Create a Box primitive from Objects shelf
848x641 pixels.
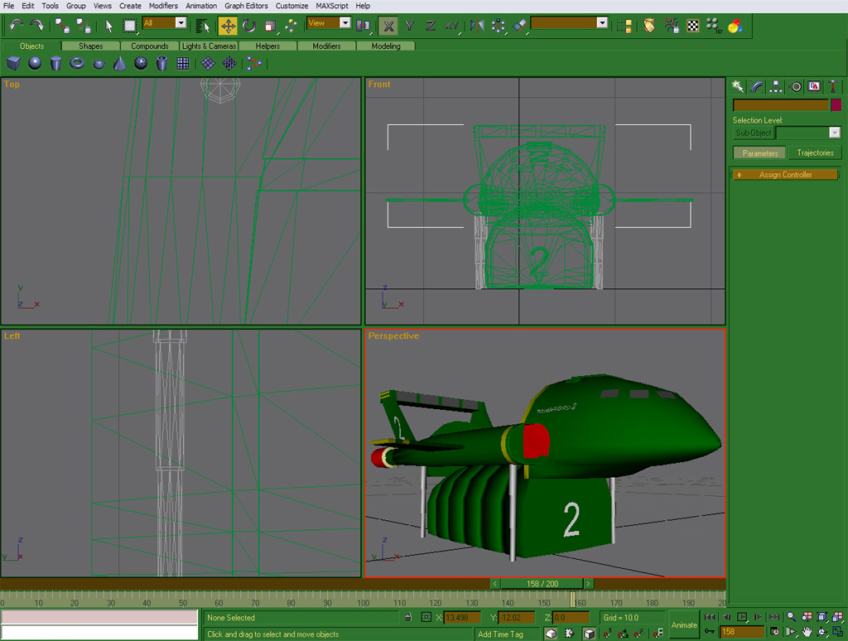[13, 63]
